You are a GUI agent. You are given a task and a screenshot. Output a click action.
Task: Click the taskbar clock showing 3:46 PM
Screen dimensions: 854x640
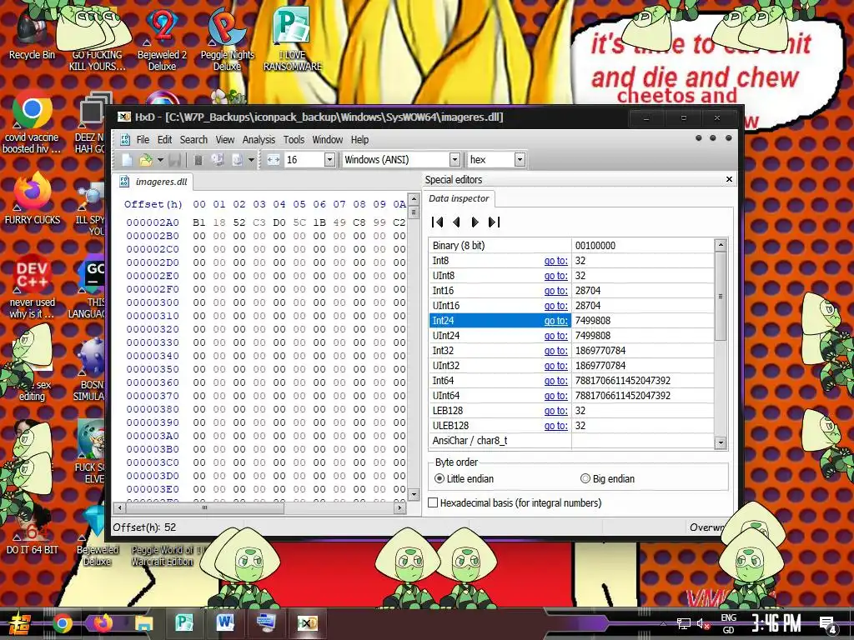click(776, 623)
